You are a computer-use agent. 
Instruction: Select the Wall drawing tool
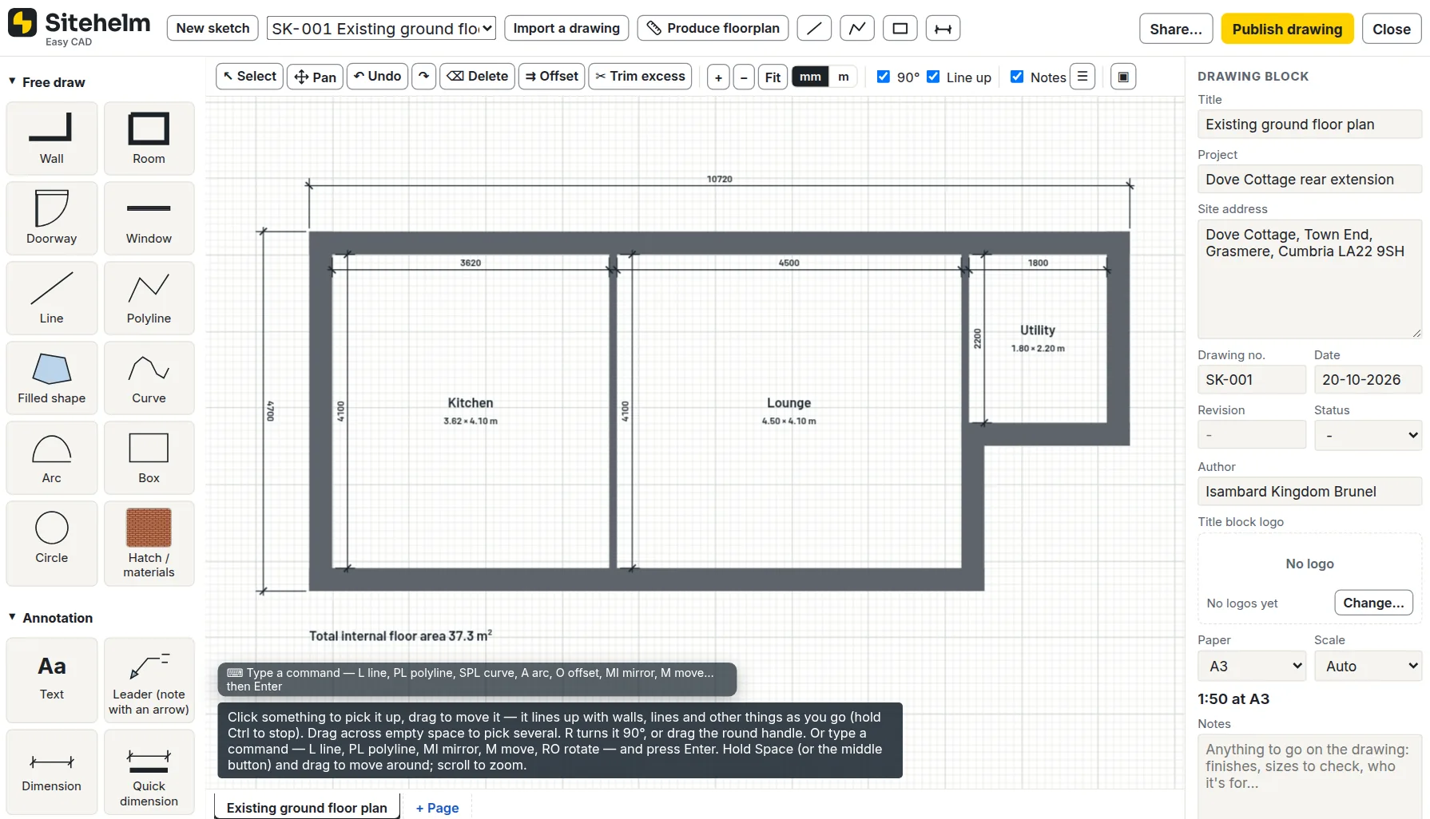tap(52, 138)
